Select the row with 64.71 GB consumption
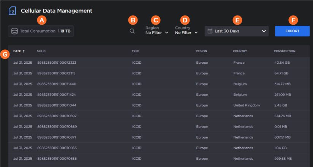This screenshot has height=167, width=313. pos(281,73)
